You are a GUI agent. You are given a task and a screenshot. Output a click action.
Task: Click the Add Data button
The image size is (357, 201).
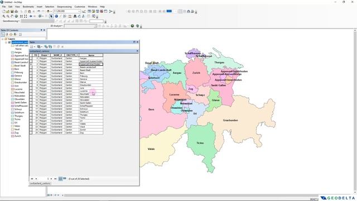tap(48, 11)
